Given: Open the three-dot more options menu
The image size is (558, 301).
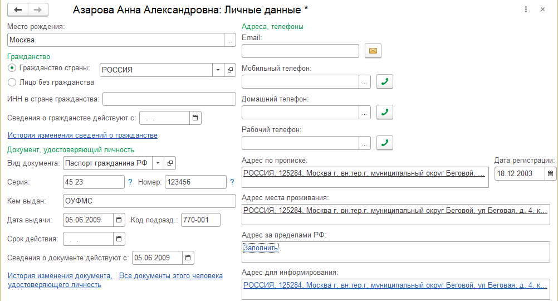Looking at the screenshot, I should [x=526, y=10].
